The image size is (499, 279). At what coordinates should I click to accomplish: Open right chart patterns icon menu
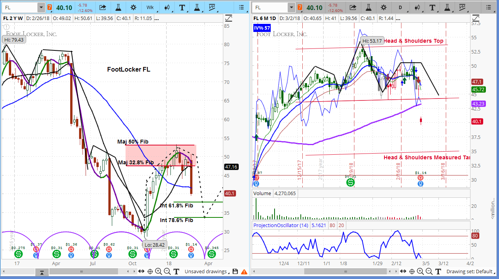click(x=462, y=7)
